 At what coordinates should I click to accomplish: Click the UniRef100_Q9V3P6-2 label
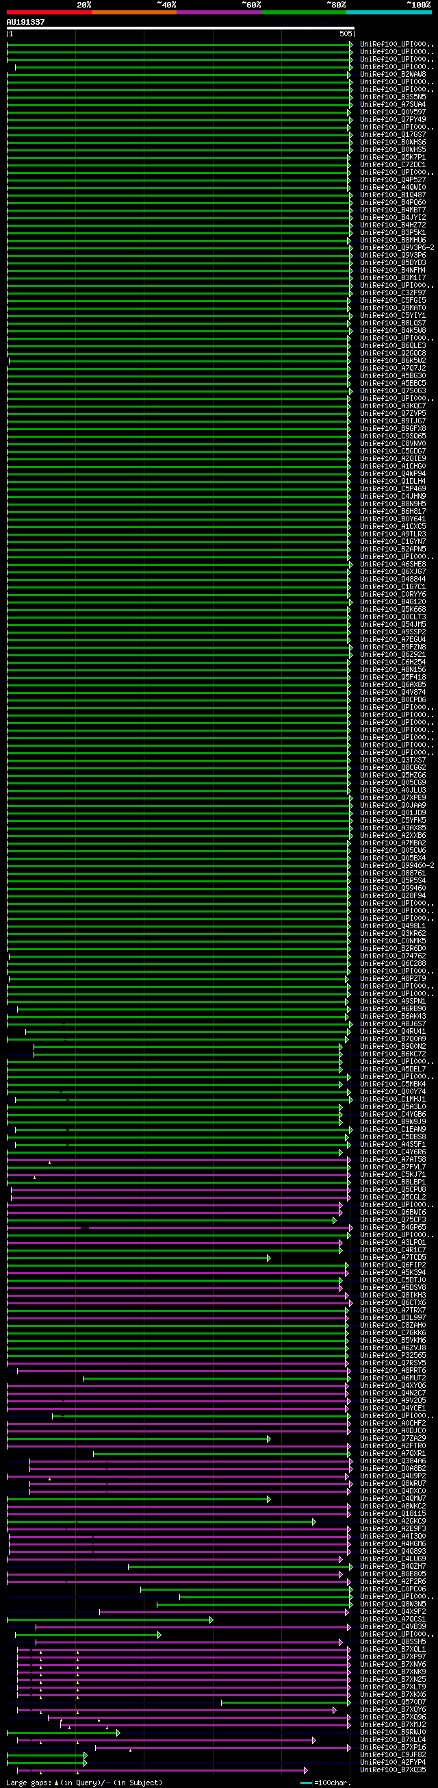click(x=397, y=248)
